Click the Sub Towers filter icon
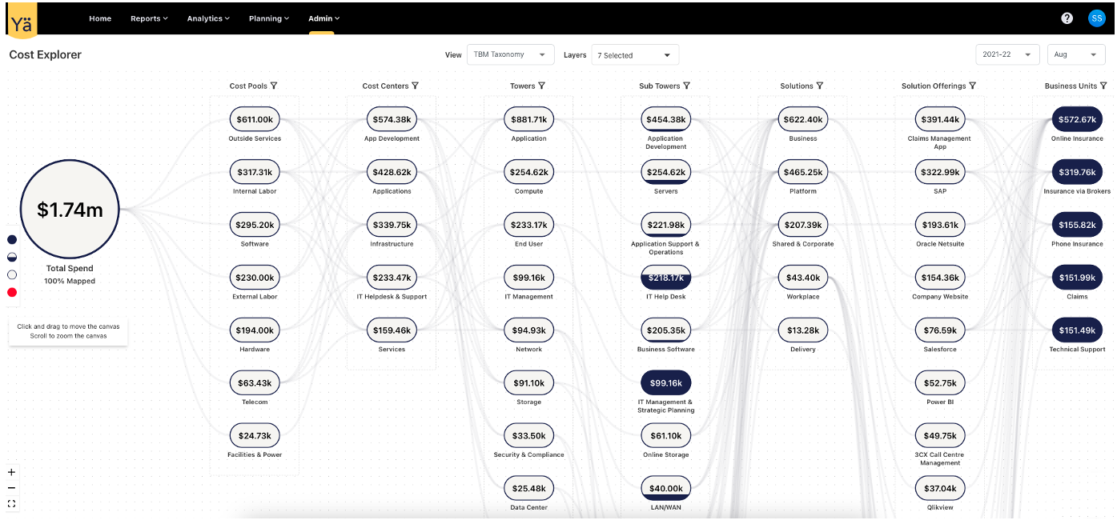 click(686, 86)
